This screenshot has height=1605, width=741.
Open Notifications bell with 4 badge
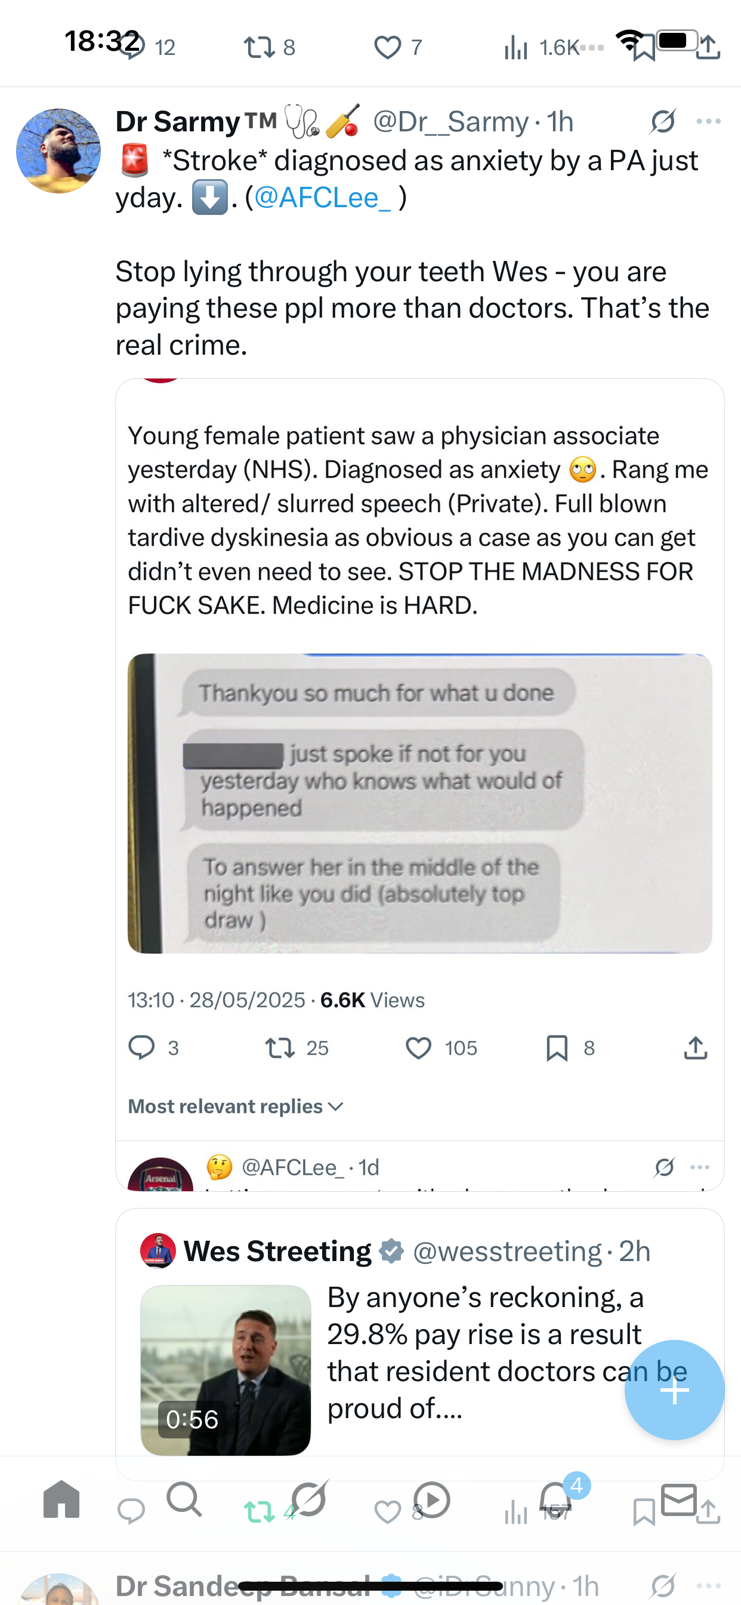(556, 1499)
